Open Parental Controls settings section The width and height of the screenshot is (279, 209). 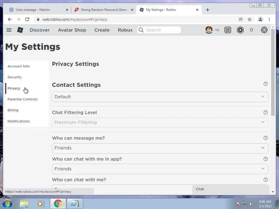(22, 99)
